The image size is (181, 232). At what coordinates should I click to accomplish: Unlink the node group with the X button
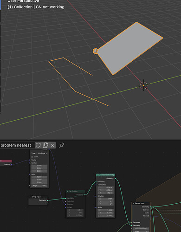[52, 145]
